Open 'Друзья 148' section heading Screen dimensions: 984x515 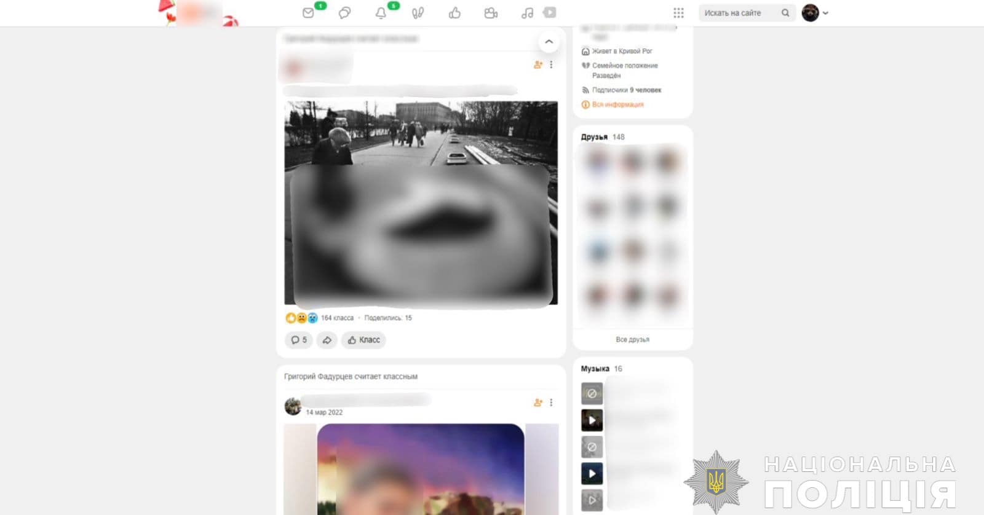(603, 137)
